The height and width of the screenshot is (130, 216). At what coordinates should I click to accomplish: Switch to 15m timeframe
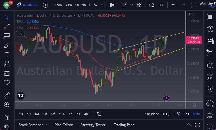tap(58, 5)
